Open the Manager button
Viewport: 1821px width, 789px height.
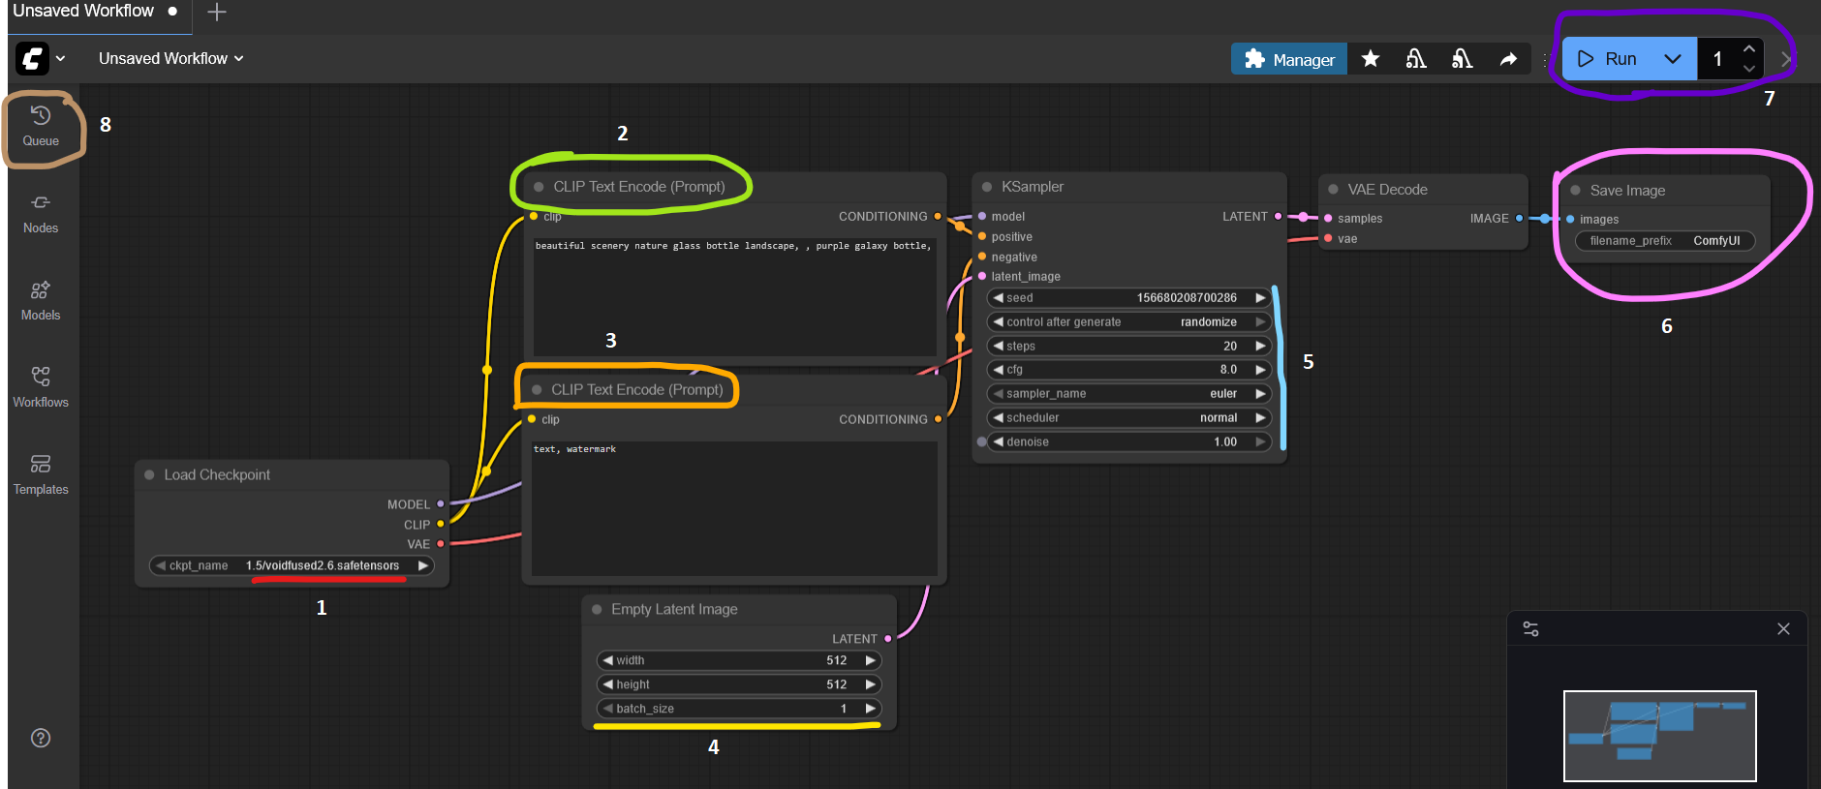pyautogui.click(x=1289, y=59)
